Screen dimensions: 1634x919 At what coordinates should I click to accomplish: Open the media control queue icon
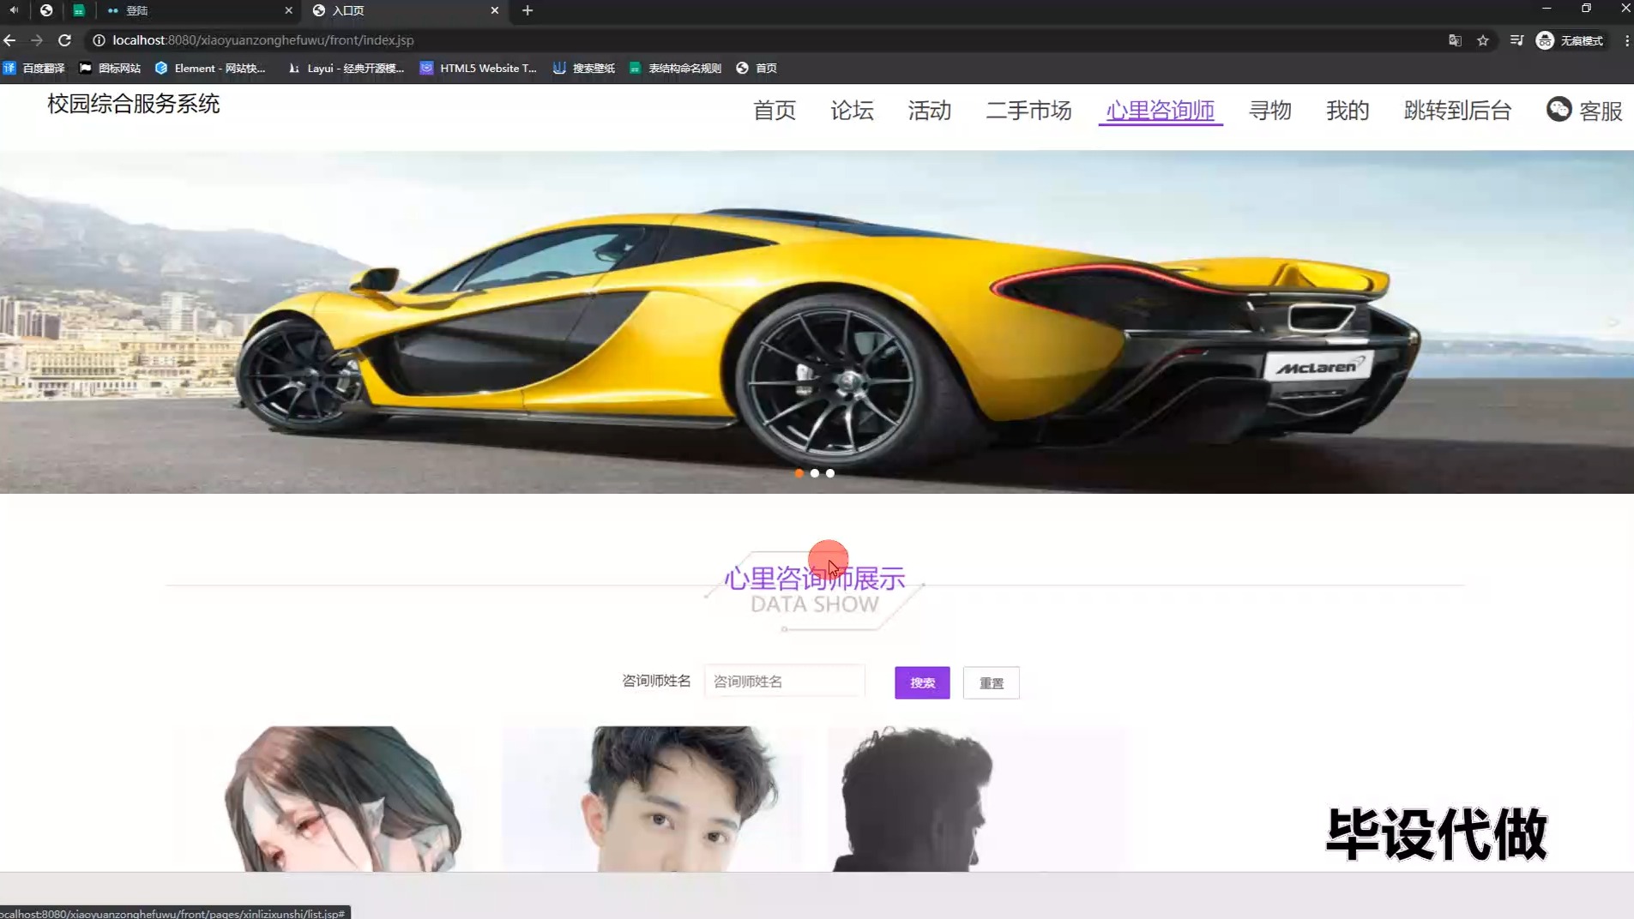coord(1516,40)
